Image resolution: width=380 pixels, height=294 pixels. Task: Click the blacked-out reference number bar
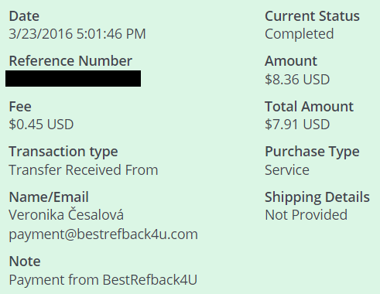[x=73, y=78]
